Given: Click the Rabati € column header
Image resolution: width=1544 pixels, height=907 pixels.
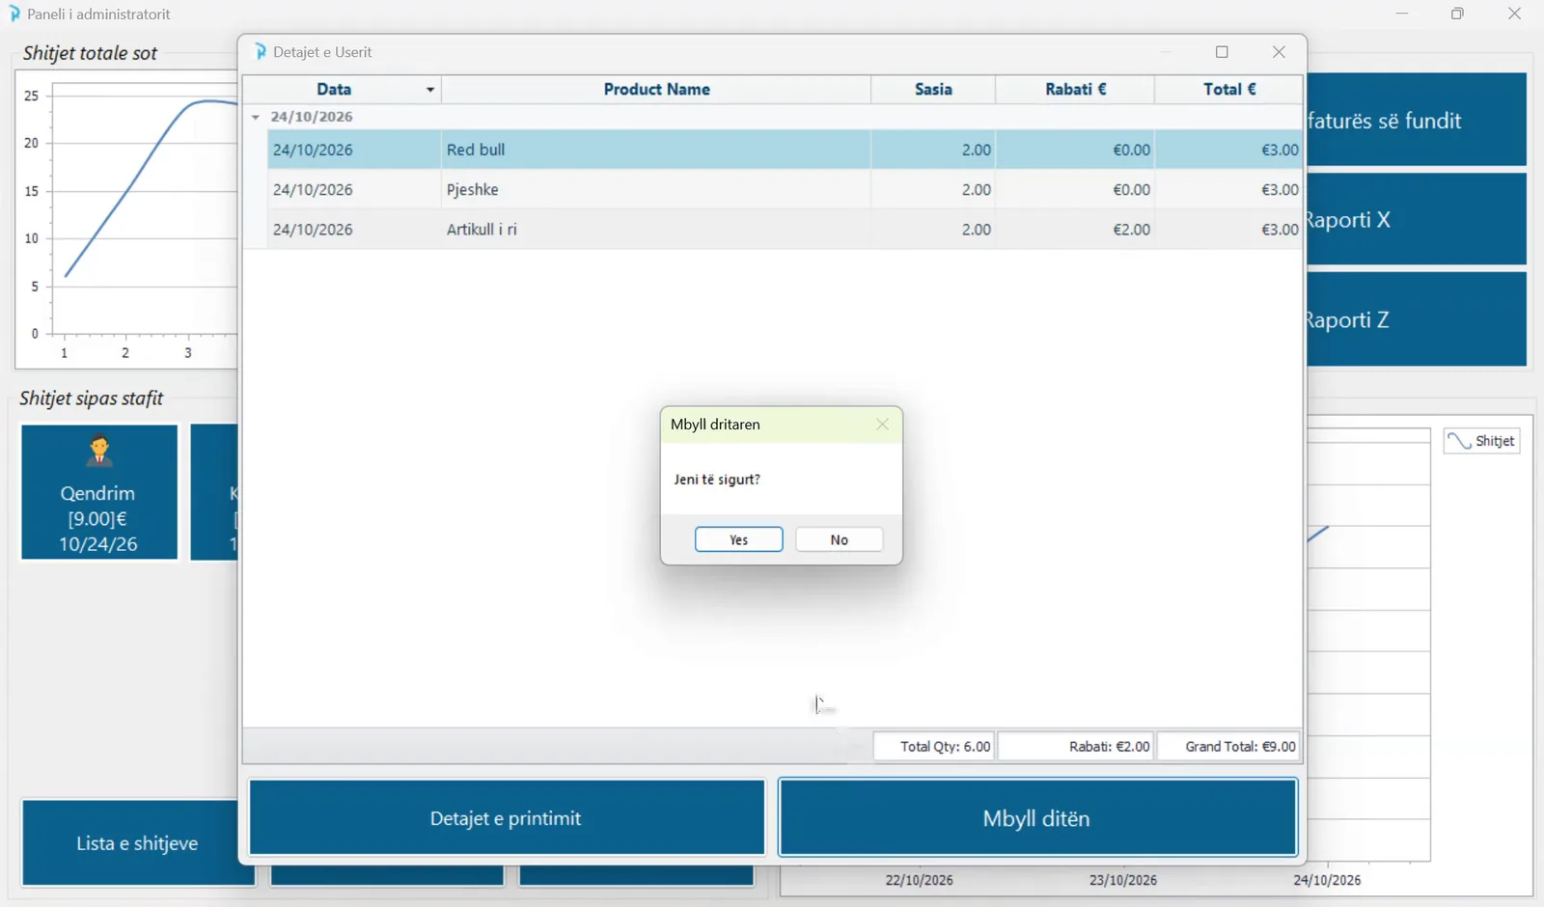Looking at the screenshot, I should [1075, 89].
